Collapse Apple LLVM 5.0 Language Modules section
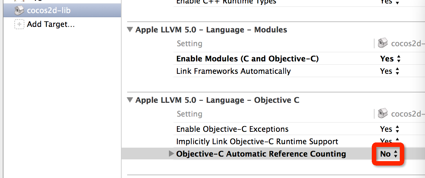This screenshot has width=425, height=178. (x=130, y=30)
